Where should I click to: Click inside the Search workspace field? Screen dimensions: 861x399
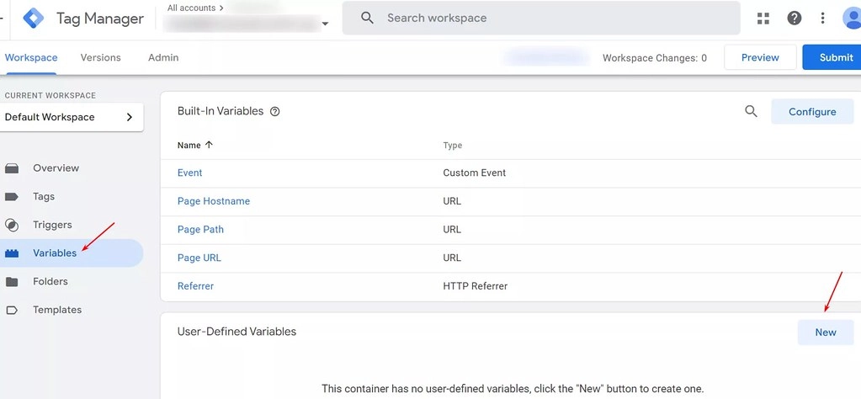pyautogui.click(x=547, y=18)
